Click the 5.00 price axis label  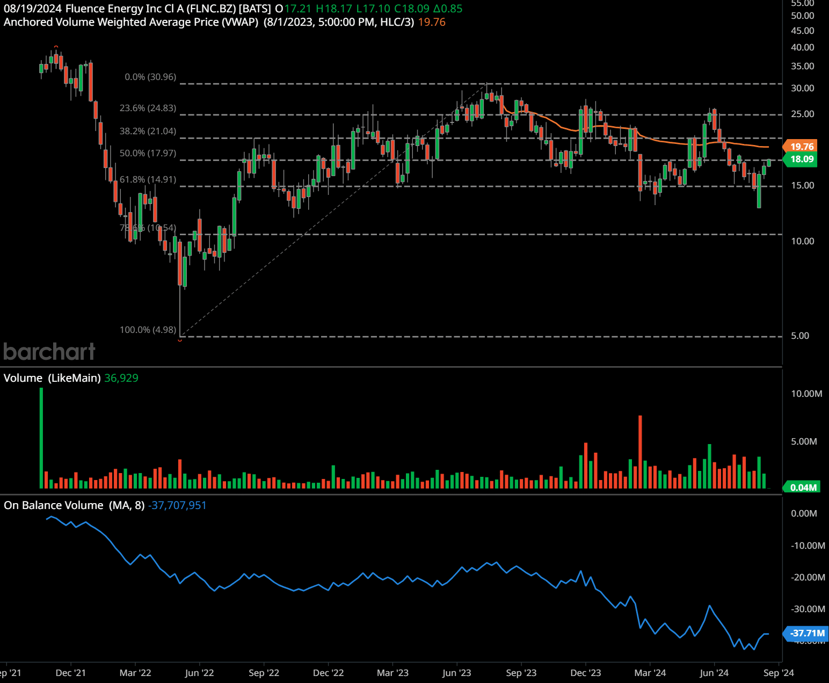pos(800,336)
